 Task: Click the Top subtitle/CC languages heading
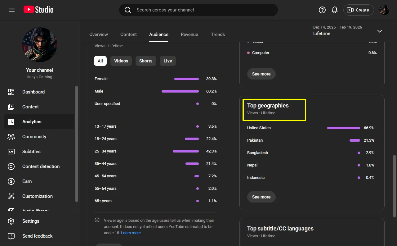click(x=280, y=229)
